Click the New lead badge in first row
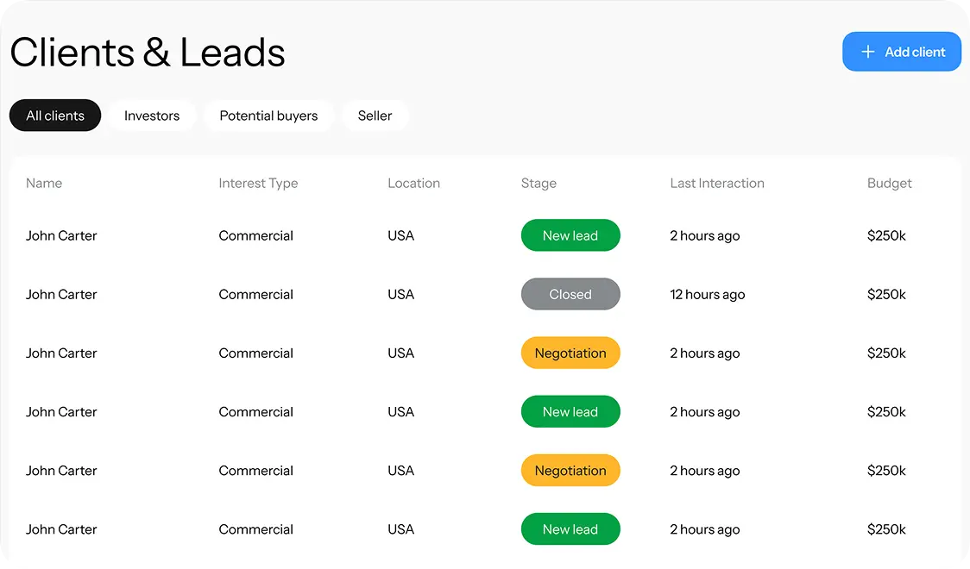The image size is (970, 569). coord(570,235)
